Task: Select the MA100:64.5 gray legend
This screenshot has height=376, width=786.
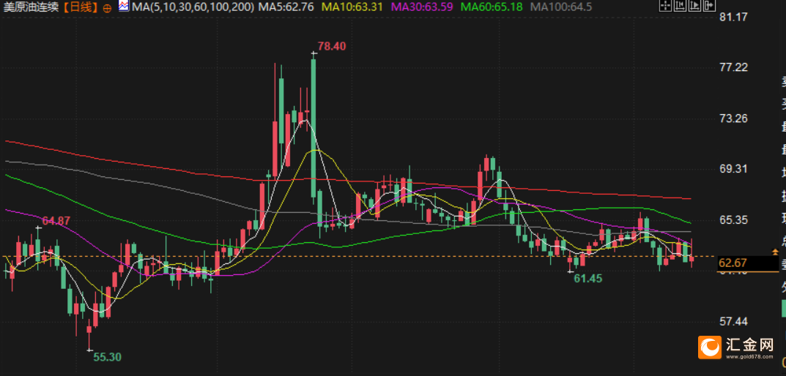Action: (561, 7)
